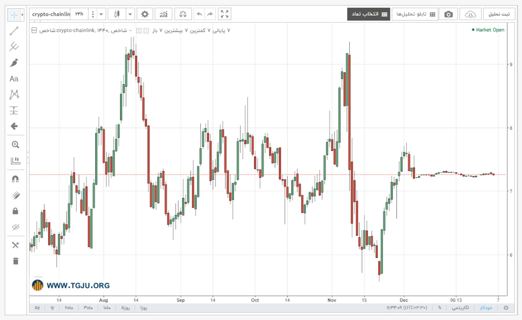Select the measure ruler tool
This screenshot has height=320, width=522.
point(15,161)
